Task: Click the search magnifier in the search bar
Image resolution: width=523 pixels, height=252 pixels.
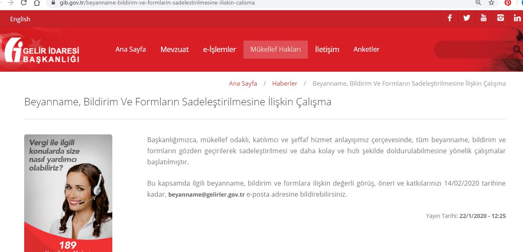Action: [x=517, y=49]
